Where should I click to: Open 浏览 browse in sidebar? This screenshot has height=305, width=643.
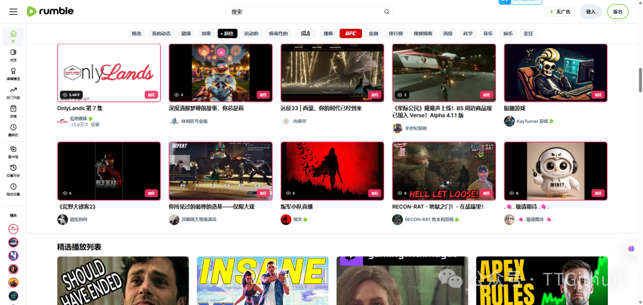point(13,55)
